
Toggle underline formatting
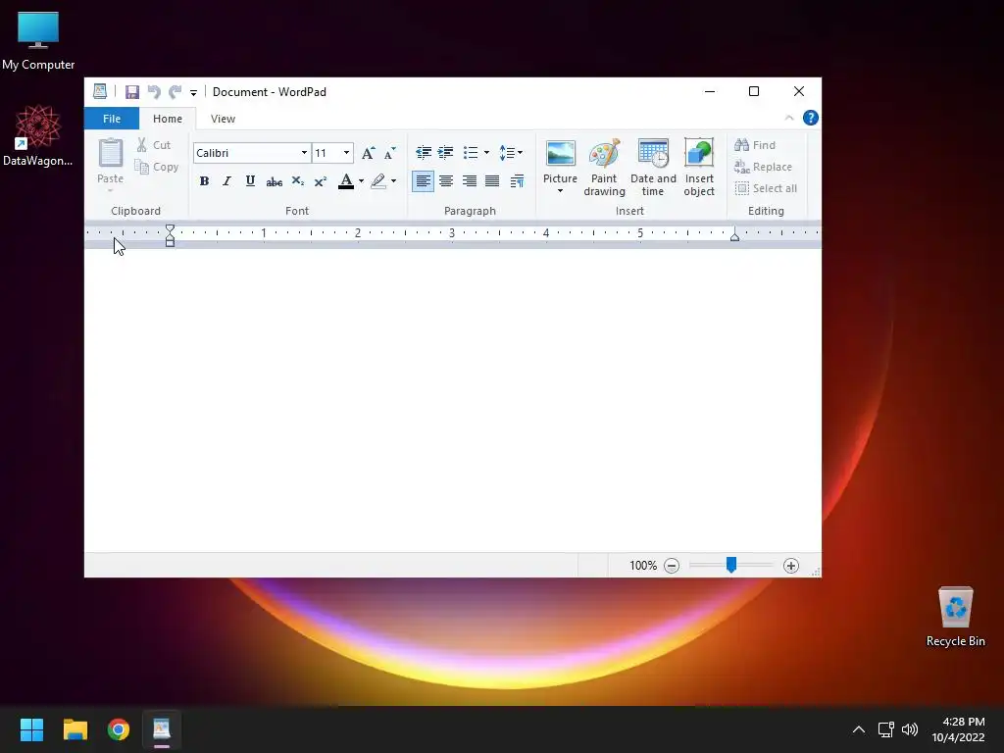coord(250,181)
